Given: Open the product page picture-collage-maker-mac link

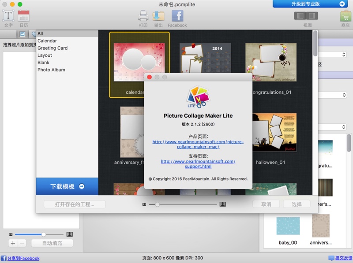Looking at the screenshot, I should (x=198, y=144).
